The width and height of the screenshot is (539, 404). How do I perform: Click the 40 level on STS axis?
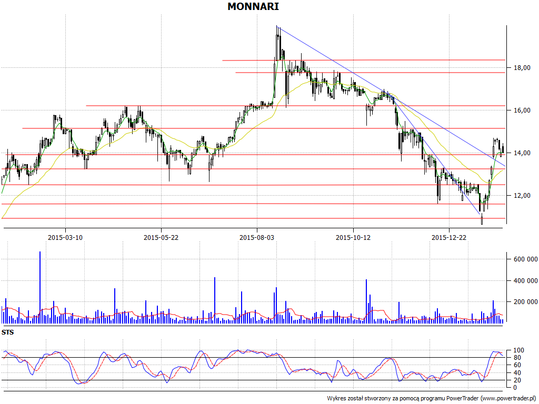point(517,373)
